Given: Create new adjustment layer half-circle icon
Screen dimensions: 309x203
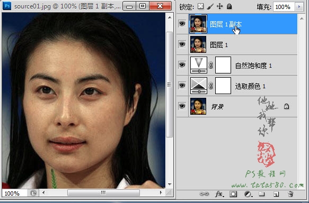Looking at the screenshot, I should (x=248, y=194).
